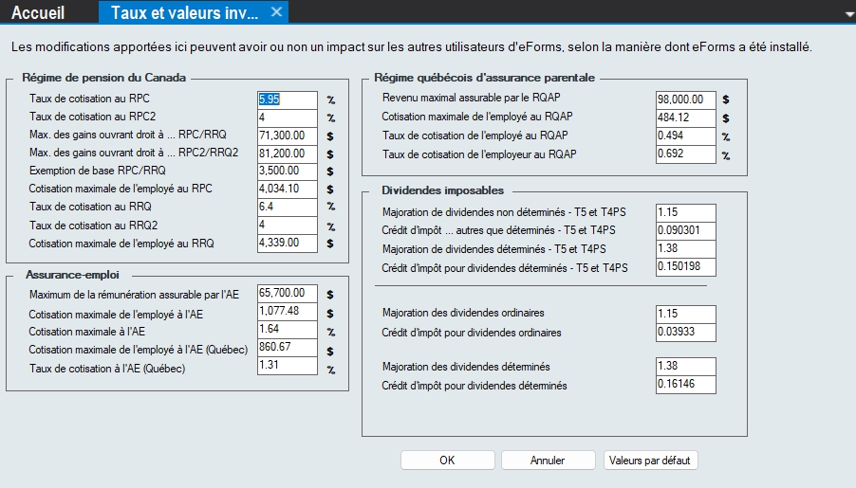Edit Majoration des dividendes déterminés 1.38 field
856x488 pixels.
686,367
